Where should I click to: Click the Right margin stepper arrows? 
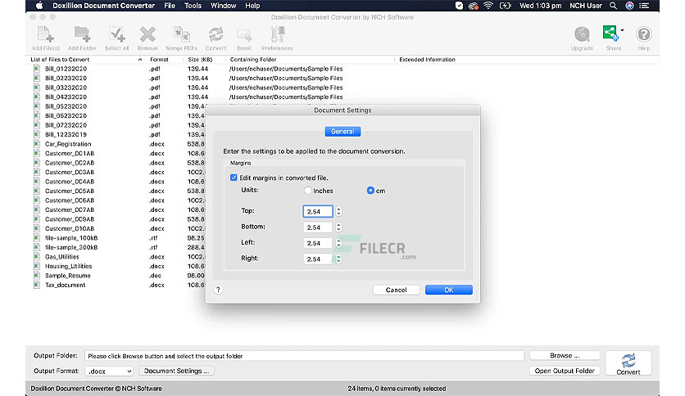pyautogui.click(x=338, y=259)
